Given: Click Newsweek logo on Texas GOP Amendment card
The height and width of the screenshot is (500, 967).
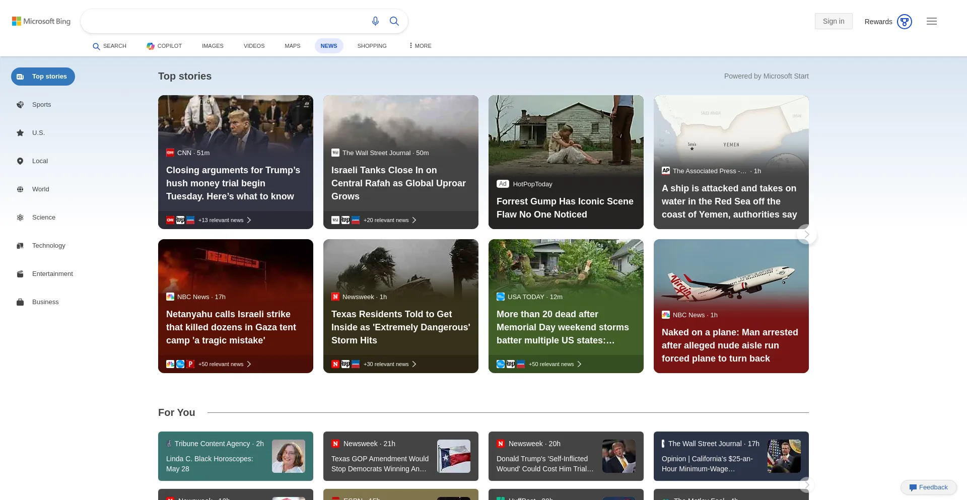Looking at the screenshot, I should tap(335, 444).
